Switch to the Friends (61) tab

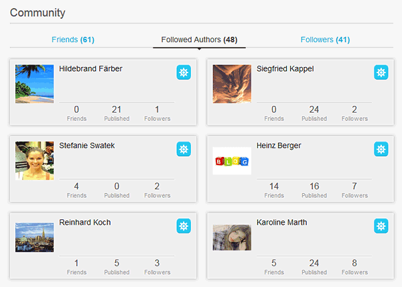point(73,40)
